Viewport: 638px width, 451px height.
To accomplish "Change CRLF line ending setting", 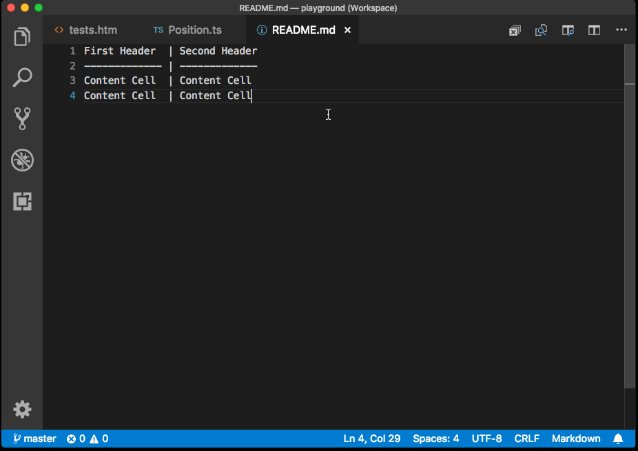I will click(x=526, y=439).
